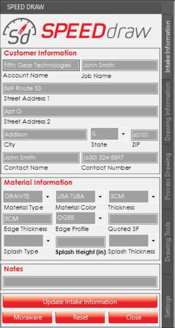Viewport: 175px width, 328px height.
Task: Open the Drawing Information tab
Action: [x=167, y=111]
